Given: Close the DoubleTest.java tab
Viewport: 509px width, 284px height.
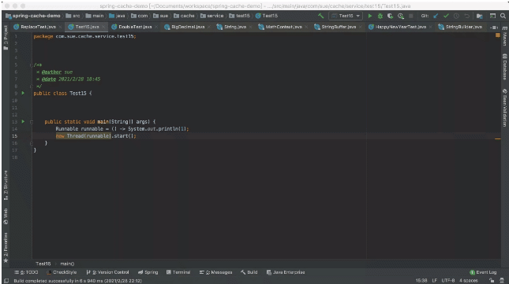Looking at the screenshot, I should 156,28.
